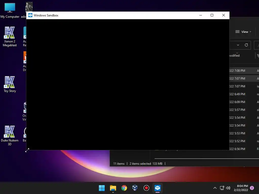259x194 pixels.
Task: Select Duke Nukem 3D desktop shortcut
Action: click(x=10, y=136)
